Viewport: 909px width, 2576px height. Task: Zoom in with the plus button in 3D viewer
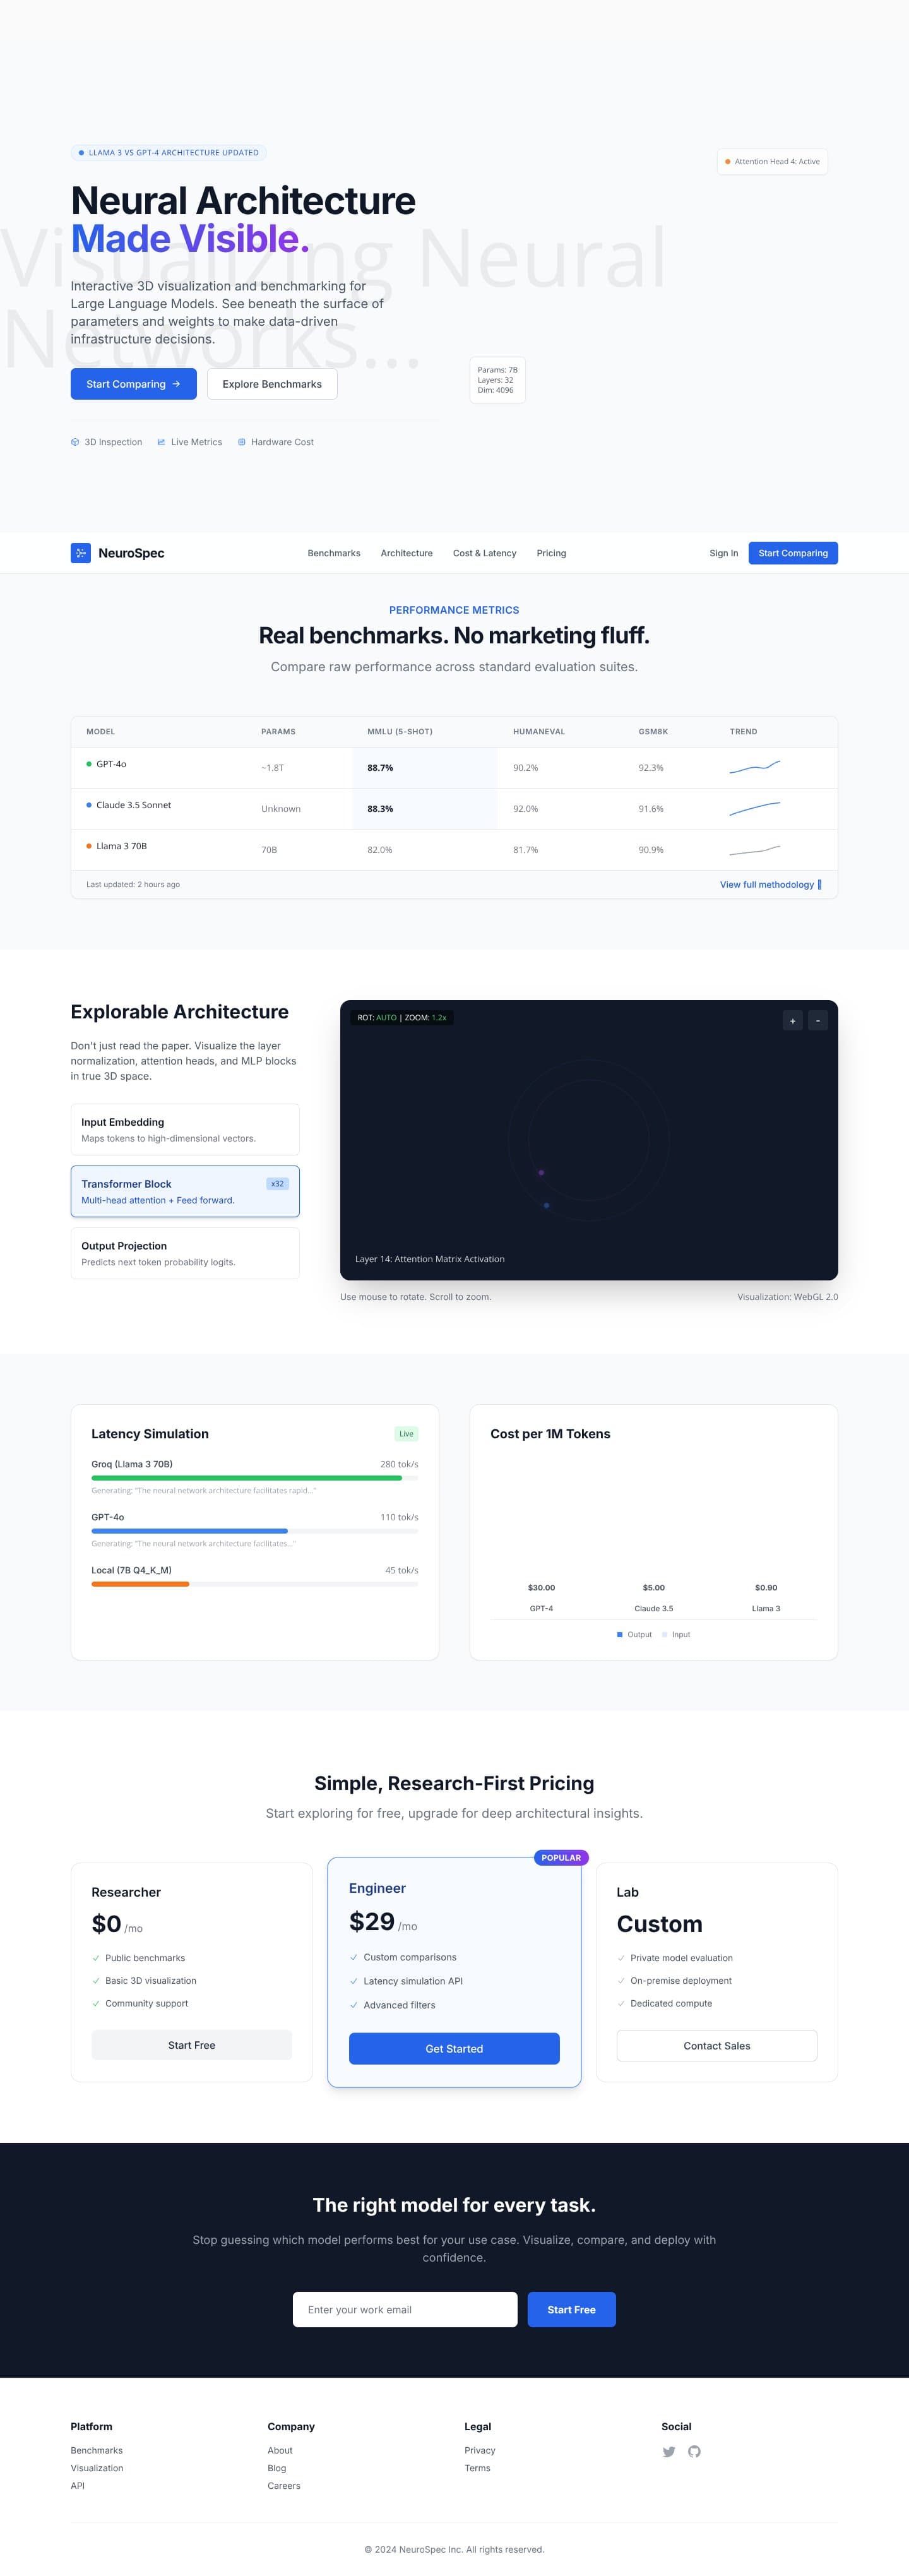click(x=792, y=1020)
